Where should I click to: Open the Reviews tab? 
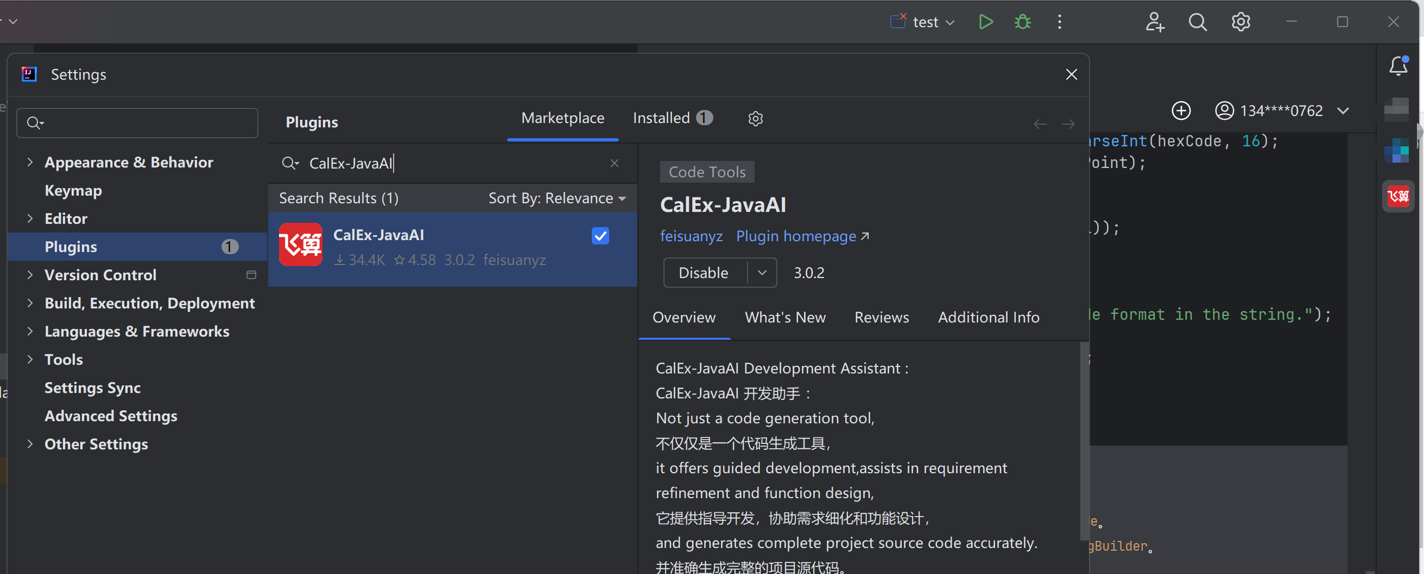[x=881, y=318]
